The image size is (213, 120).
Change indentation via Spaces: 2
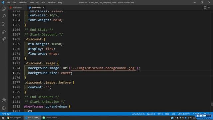point(151,114)
